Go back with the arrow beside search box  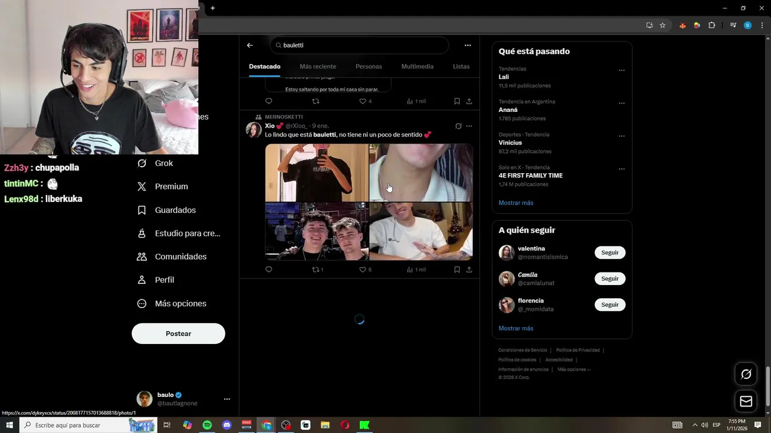coord(250,45)
